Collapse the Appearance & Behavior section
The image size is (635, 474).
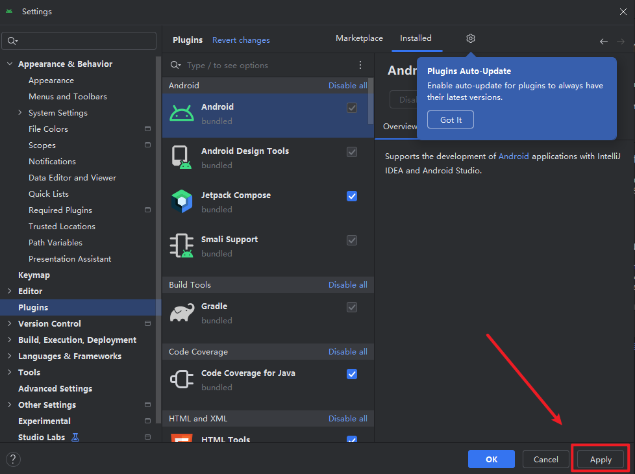[10, 64]
